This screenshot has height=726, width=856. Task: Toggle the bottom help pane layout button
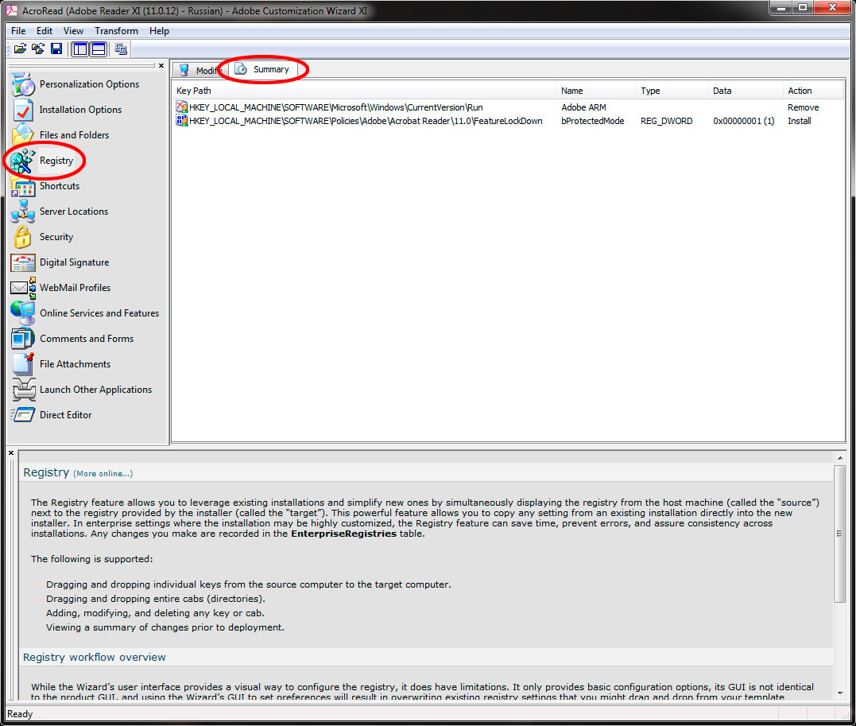99,49
